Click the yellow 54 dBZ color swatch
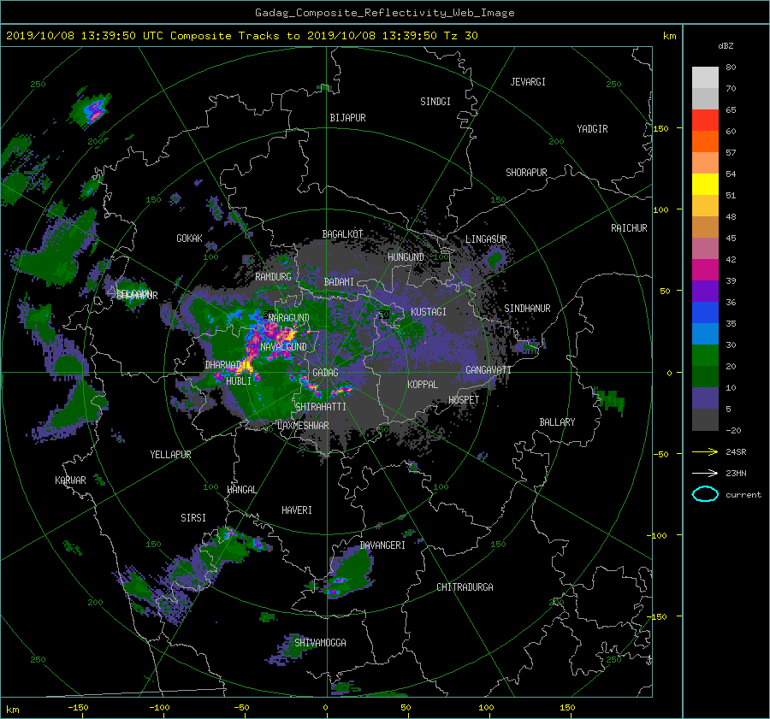 click(x=705, y=184)
